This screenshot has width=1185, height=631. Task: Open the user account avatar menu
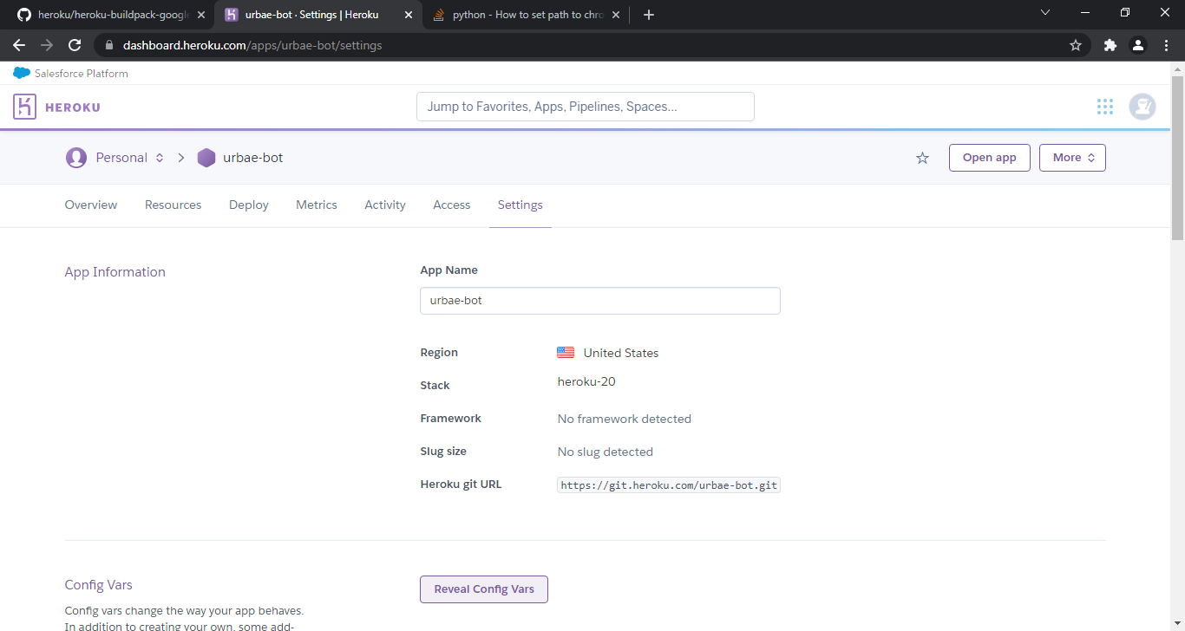pos(1142,107)
